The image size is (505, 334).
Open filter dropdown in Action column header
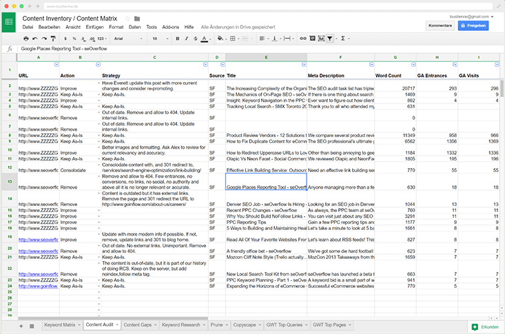99,64
